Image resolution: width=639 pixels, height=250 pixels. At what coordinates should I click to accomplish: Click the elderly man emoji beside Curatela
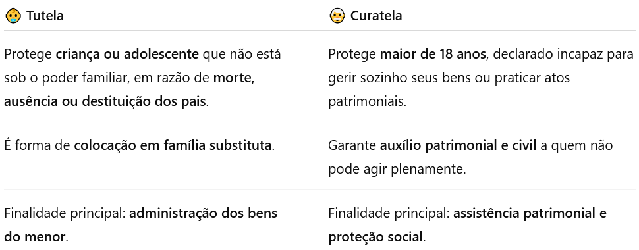[x=337, y=16]
